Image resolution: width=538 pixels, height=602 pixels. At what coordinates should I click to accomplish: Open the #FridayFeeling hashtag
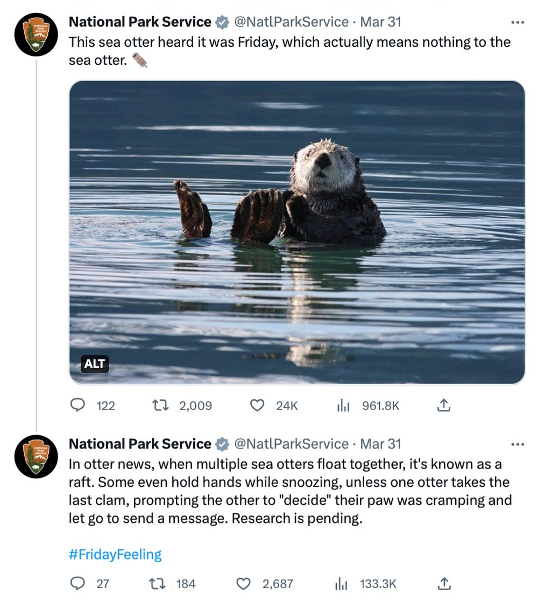pyautogui.click(x=115, y=554)
